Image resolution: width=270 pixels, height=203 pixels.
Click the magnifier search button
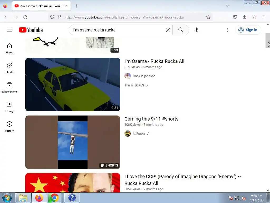point(181,30)
